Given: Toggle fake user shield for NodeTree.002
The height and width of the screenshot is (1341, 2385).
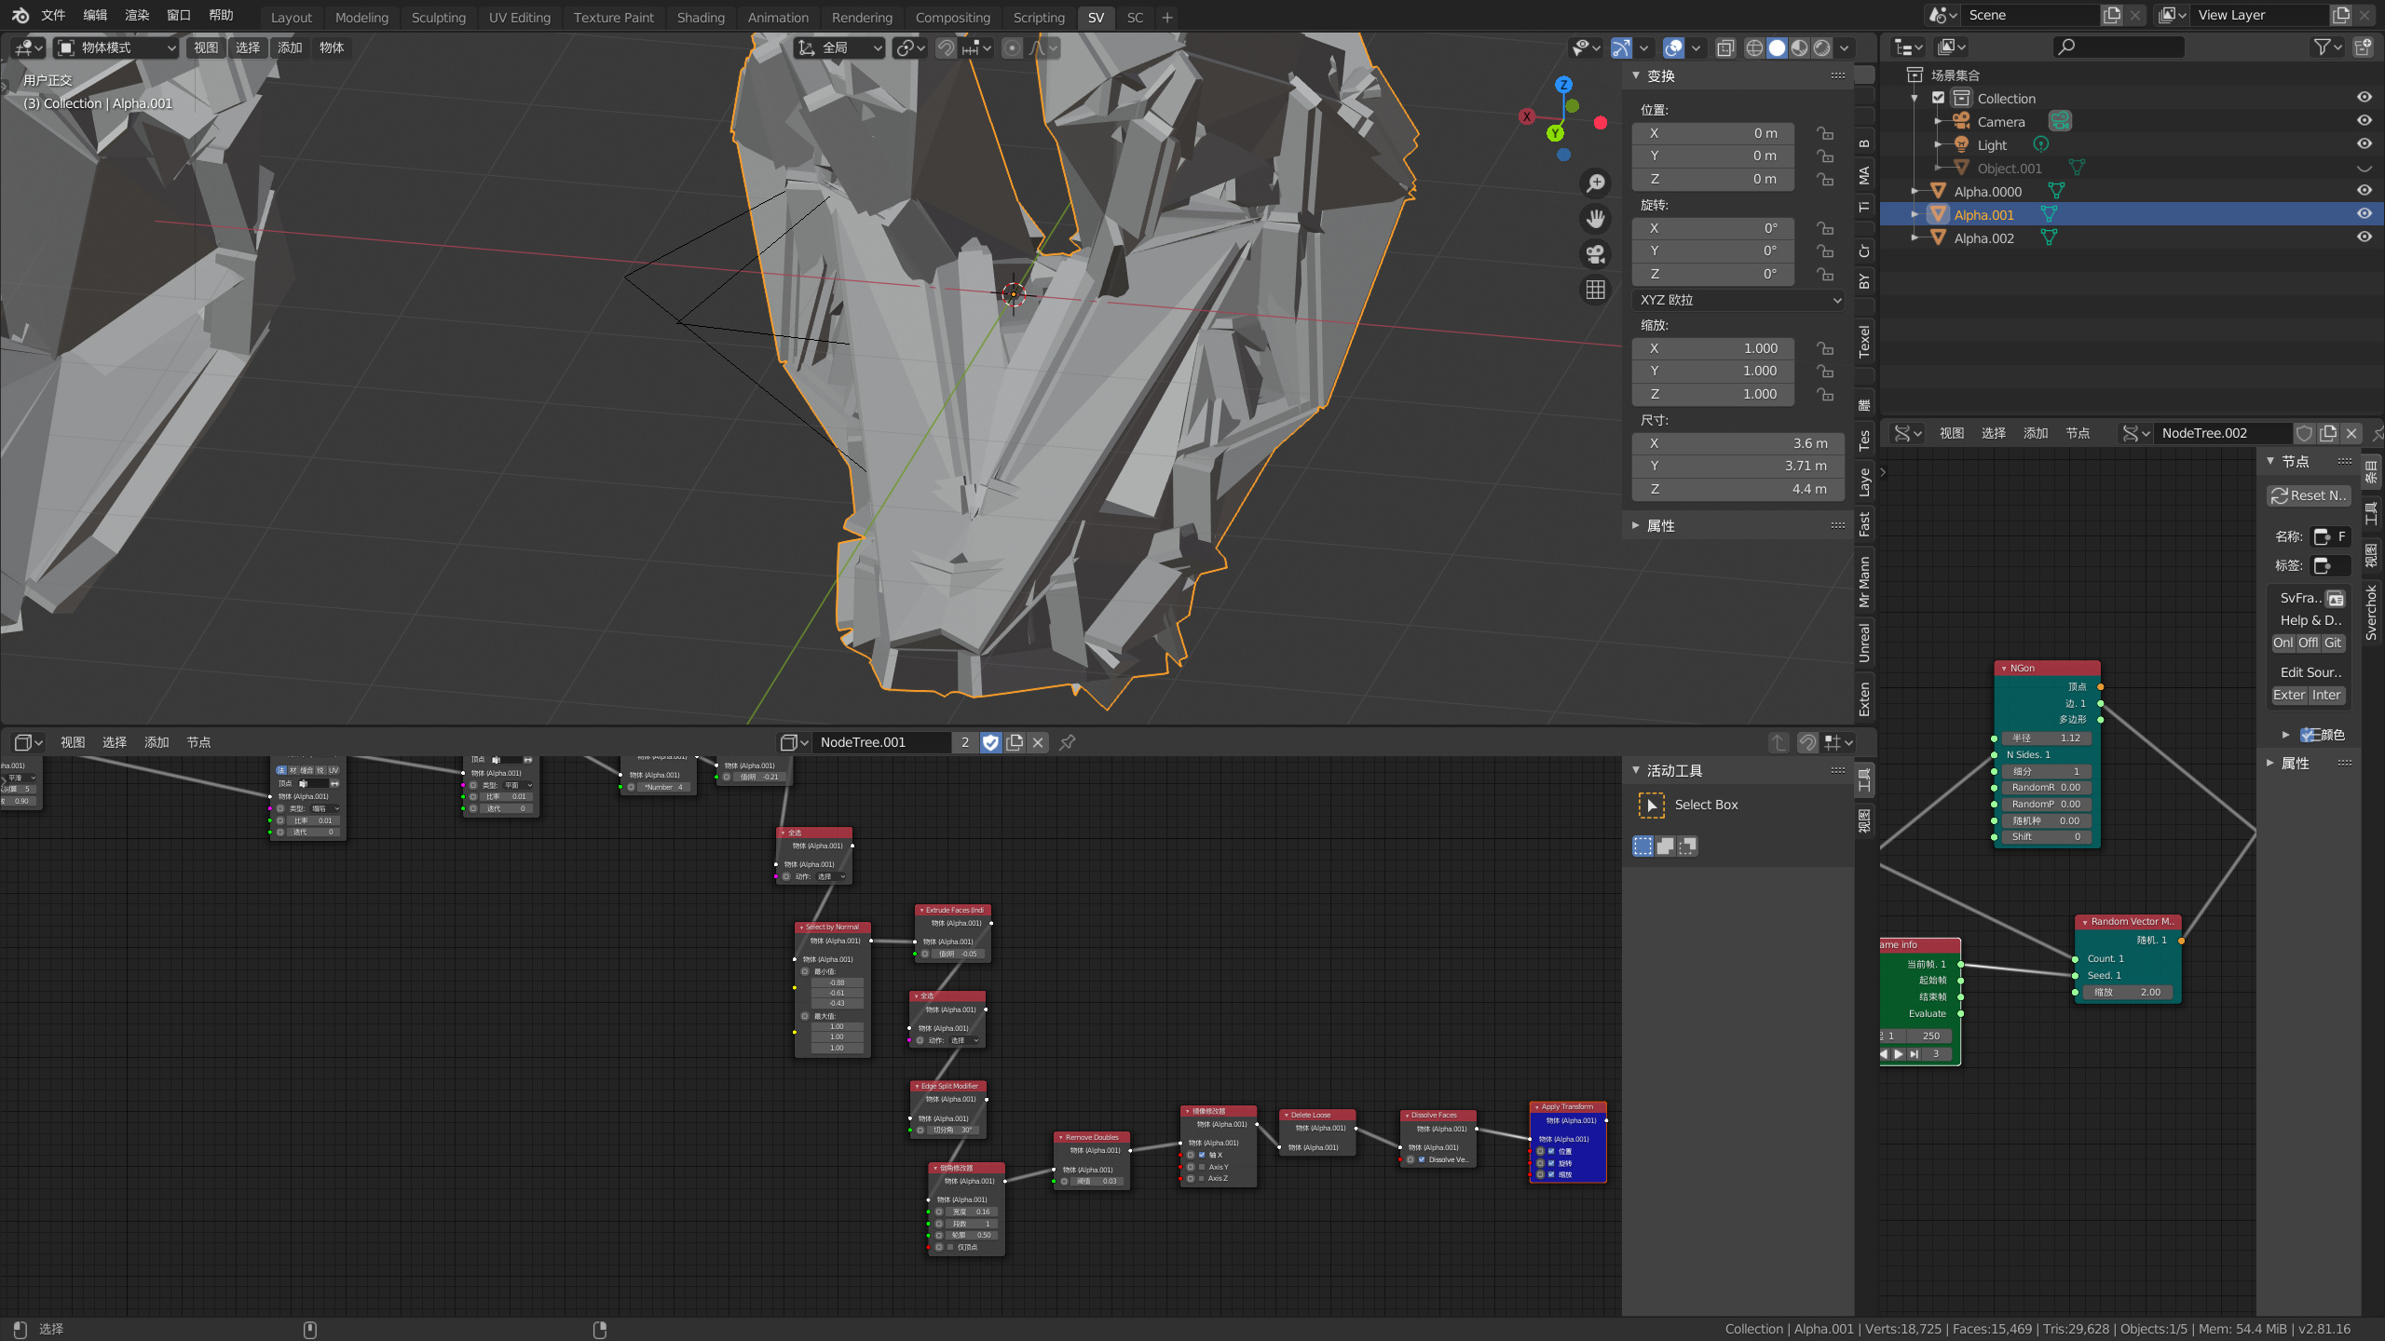Looking at the screenshot, I should coord(2305,433).
